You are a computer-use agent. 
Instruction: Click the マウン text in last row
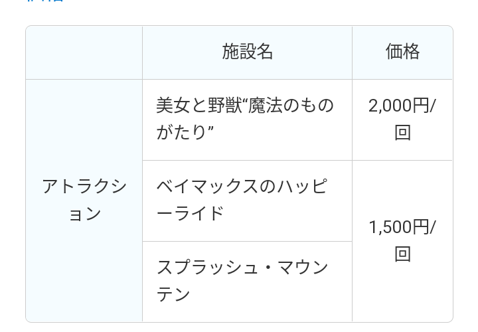(303, 268)
